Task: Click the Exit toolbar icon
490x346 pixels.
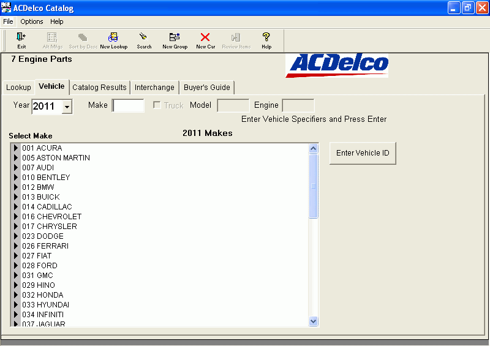Action: tap(21, 38)
